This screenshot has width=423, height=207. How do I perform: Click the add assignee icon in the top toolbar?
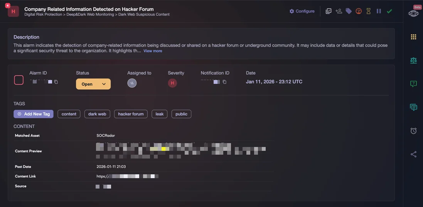click(339, 11)
